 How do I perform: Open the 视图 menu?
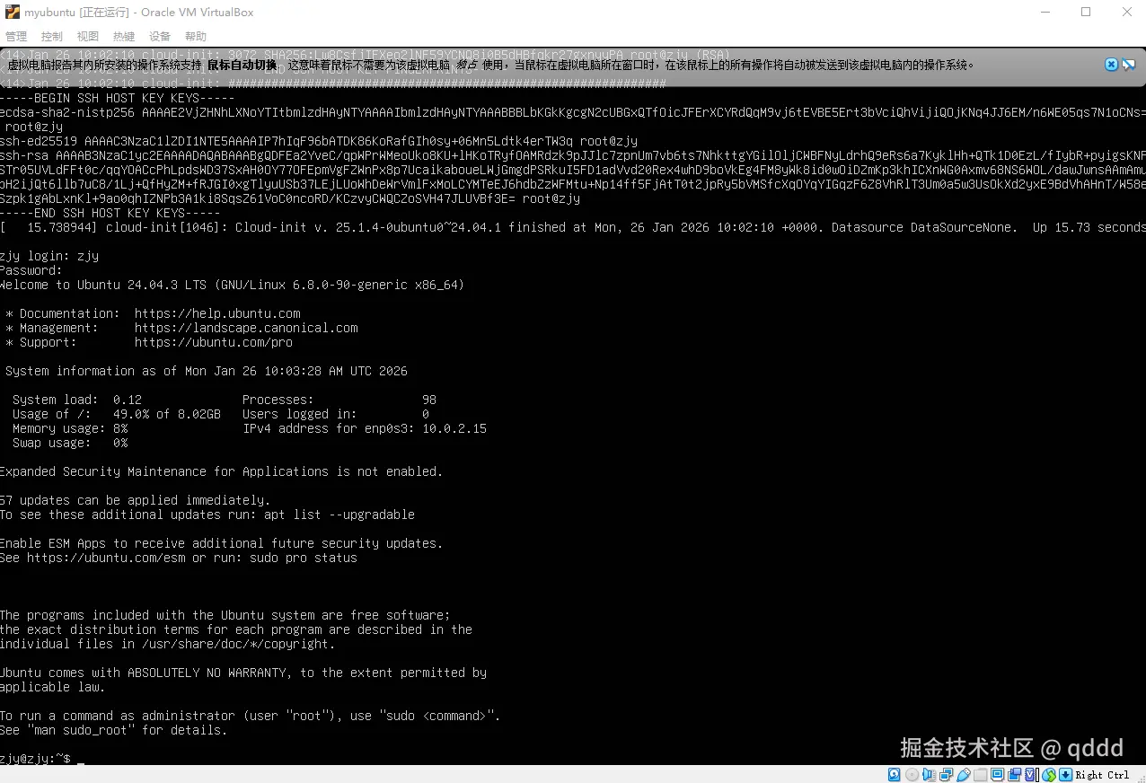point(88,37)
